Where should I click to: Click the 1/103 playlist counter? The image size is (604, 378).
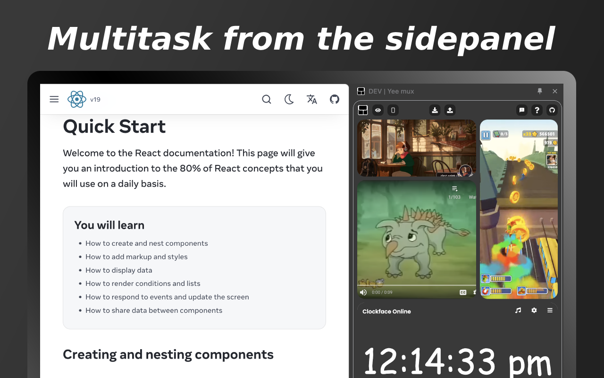[454, 197]
